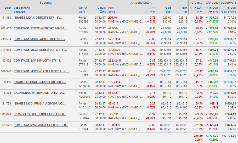Sort by Datum column header
The image size is (238, 143).
coord(101,8)
